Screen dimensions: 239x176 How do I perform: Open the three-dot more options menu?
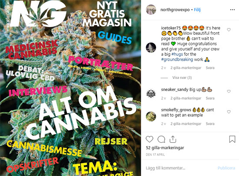[x=232, y=10]
